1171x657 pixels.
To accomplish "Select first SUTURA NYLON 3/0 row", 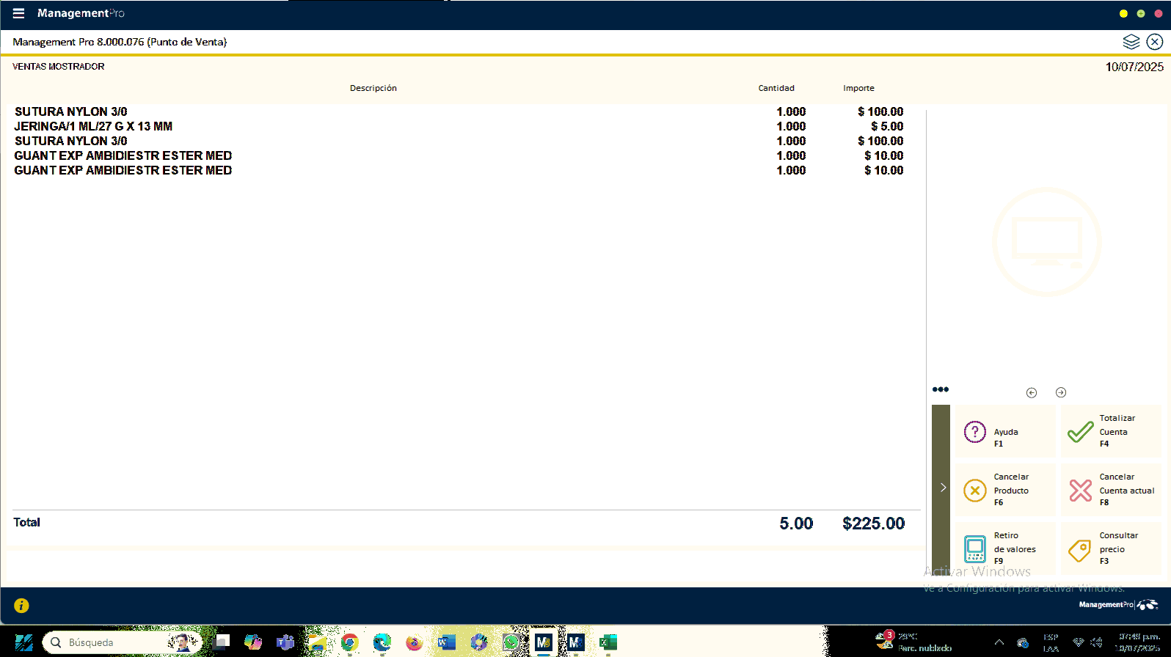I will 459,111.
